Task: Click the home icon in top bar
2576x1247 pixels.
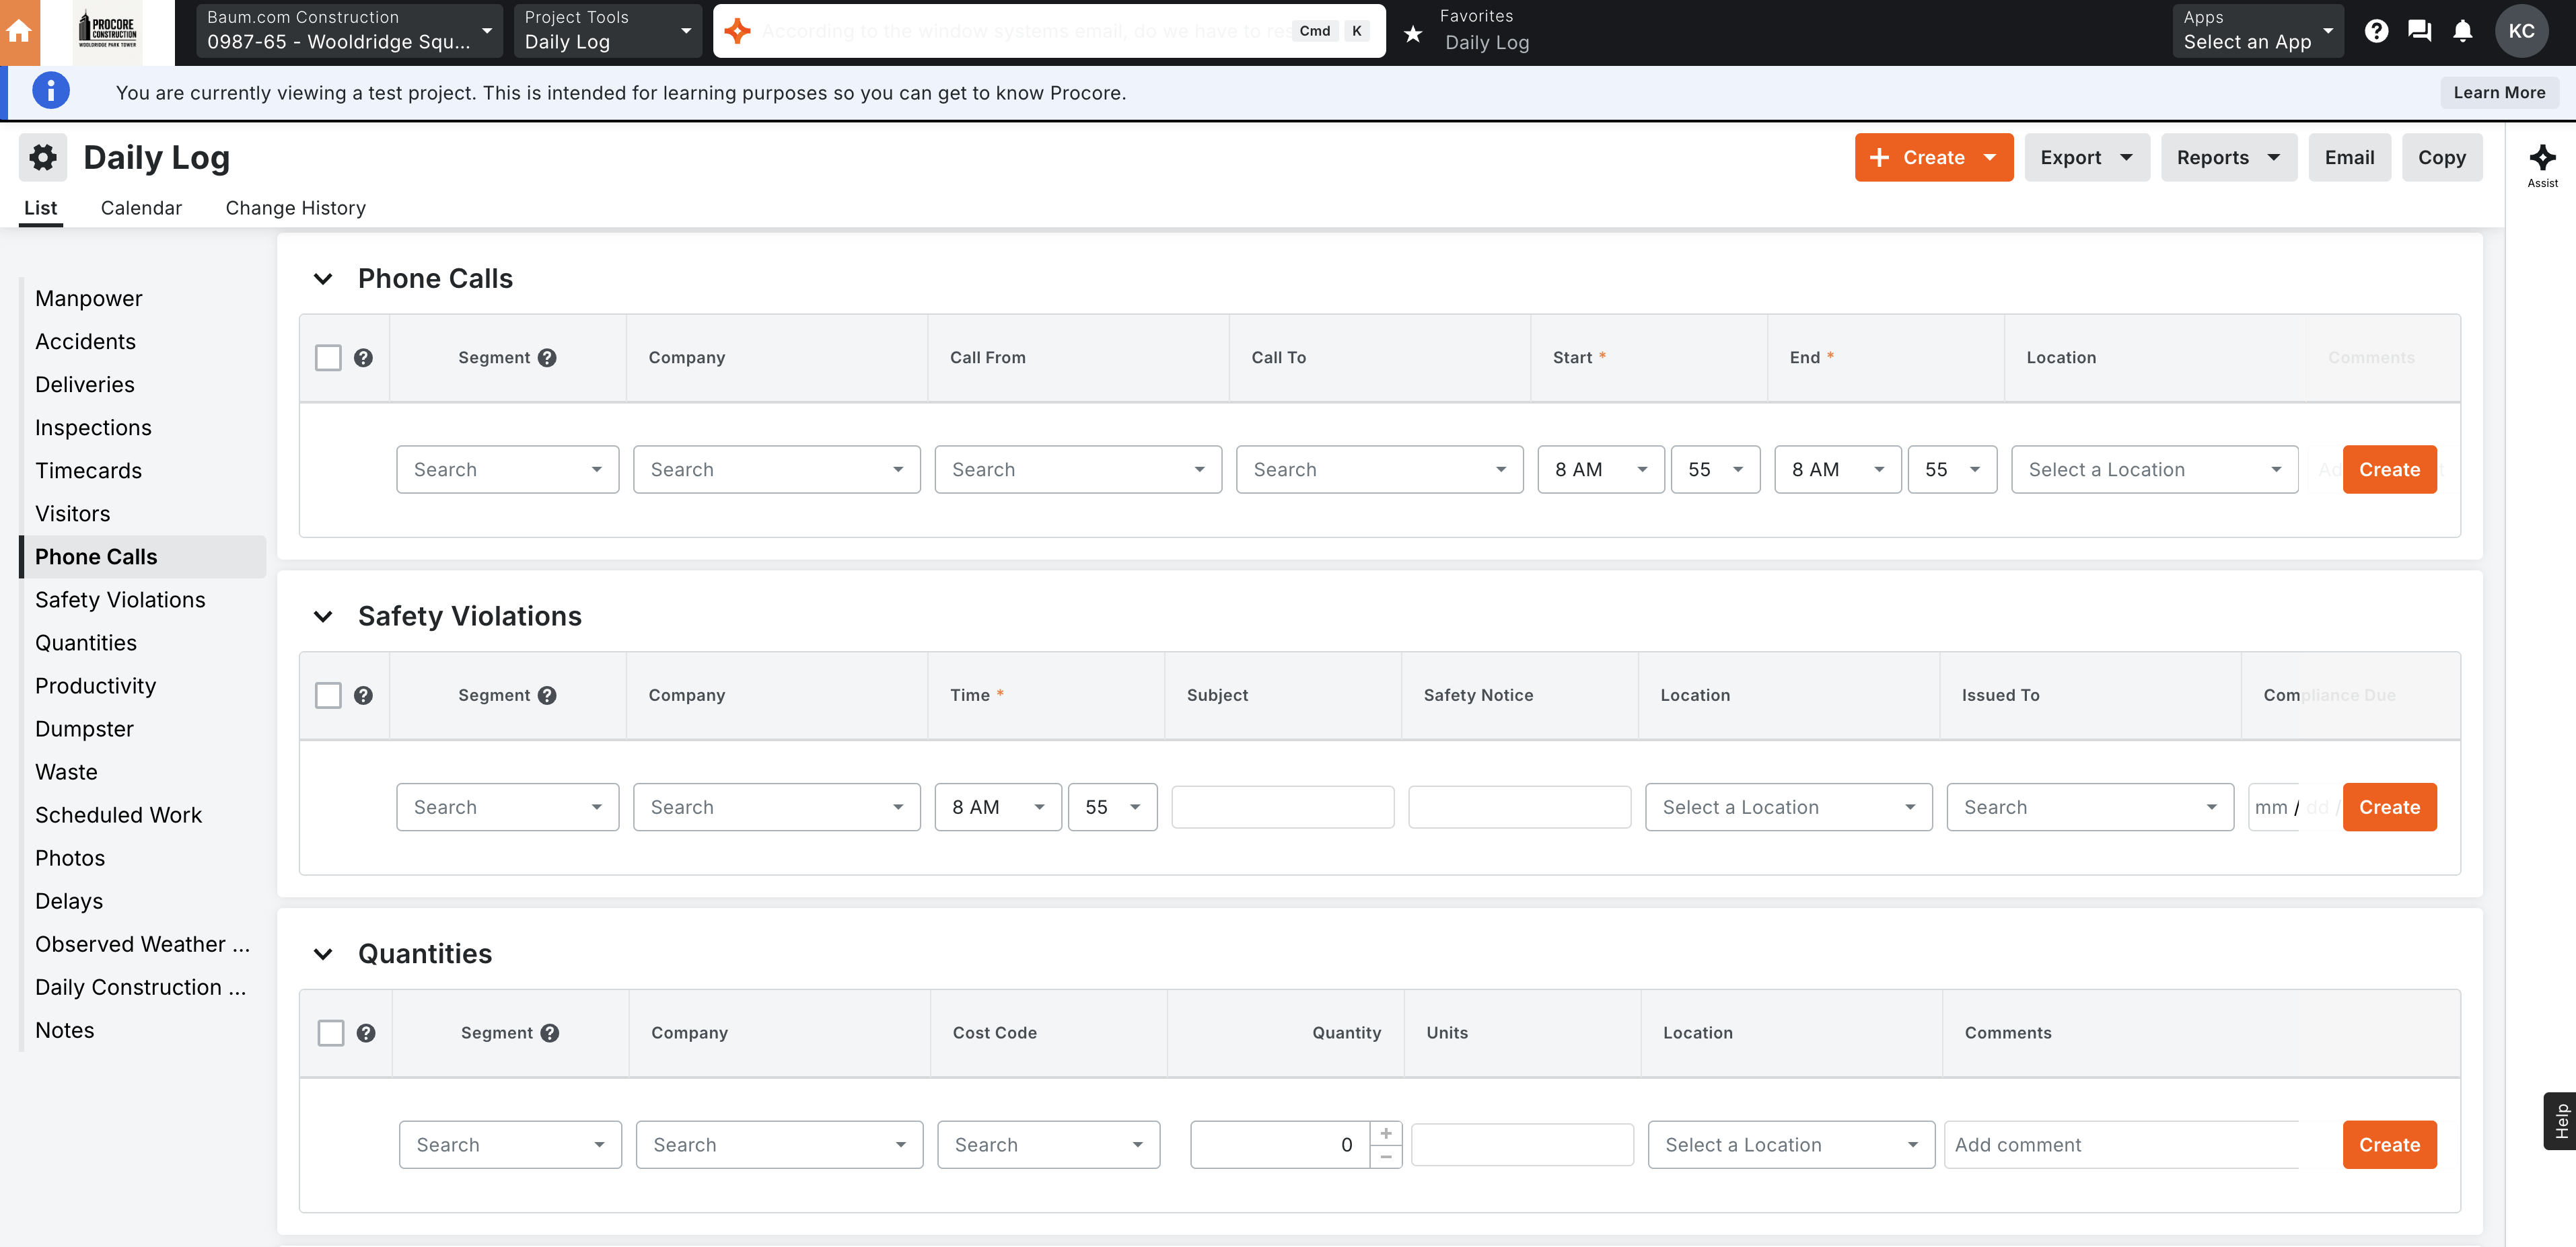Action: pos(19,32)
